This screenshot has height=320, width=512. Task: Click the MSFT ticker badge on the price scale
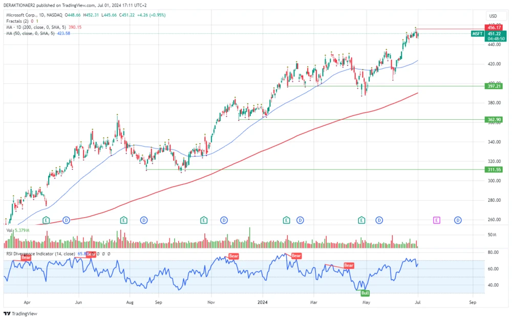click(x=477, y=34)
